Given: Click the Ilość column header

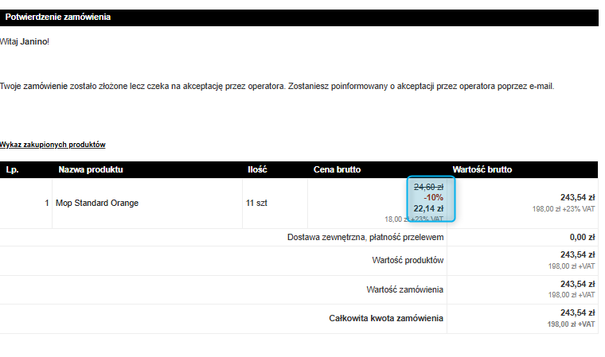Looking at the screenshot, I should tap(257, 169).
